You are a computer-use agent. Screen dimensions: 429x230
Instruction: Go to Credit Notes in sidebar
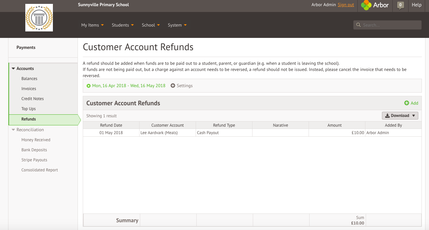[x=32, y=99]
